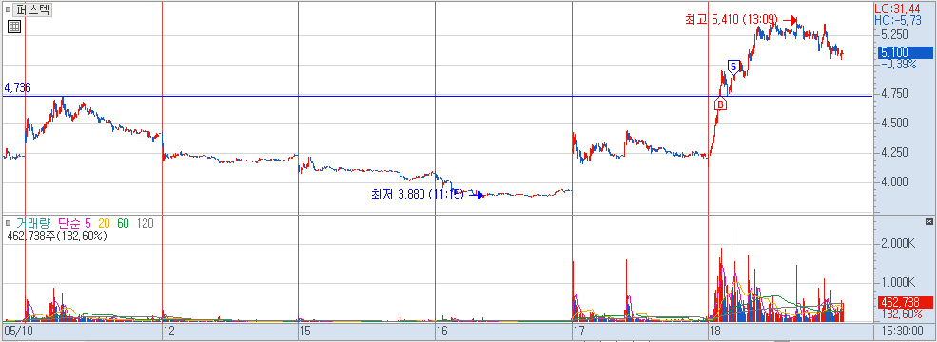The width and height of the screenshot is (937, 342).
Task: Click the 최고 5,410 (13:09) high label
Action: [x=732, y=20]
